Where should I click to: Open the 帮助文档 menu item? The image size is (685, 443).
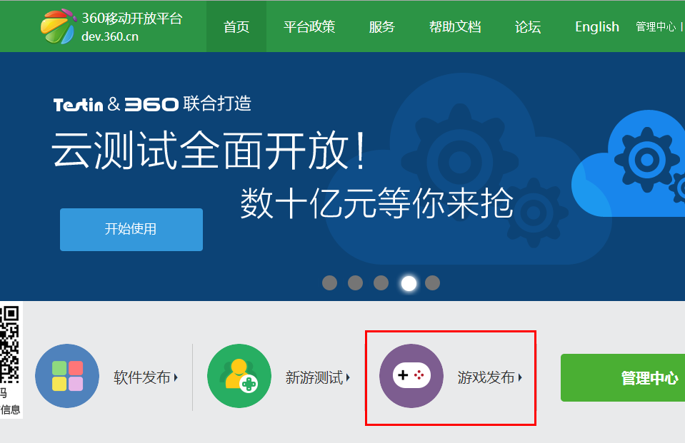coord(455,26)
